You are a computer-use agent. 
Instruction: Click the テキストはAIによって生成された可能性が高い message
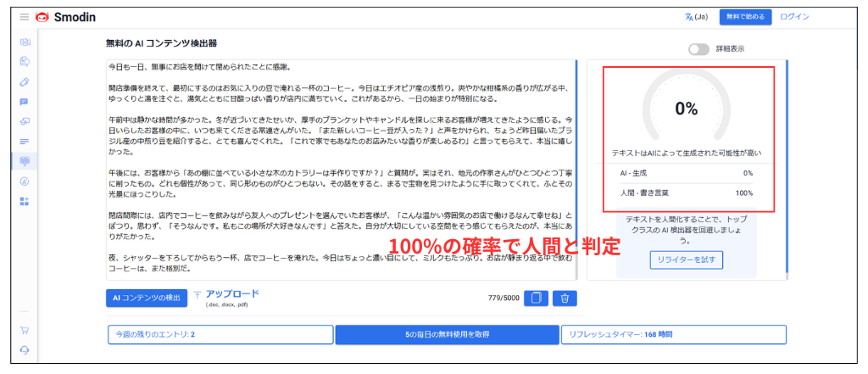[x=687, y=153]
